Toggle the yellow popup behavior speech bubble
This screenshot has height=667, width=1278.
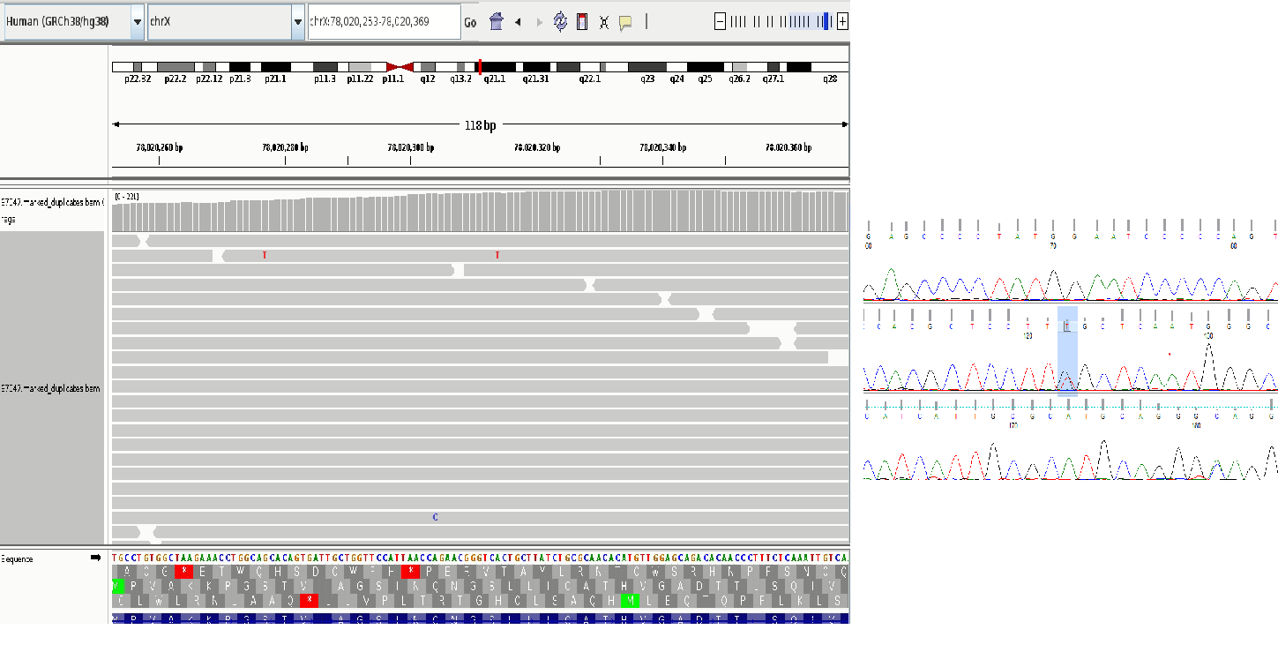625,22
